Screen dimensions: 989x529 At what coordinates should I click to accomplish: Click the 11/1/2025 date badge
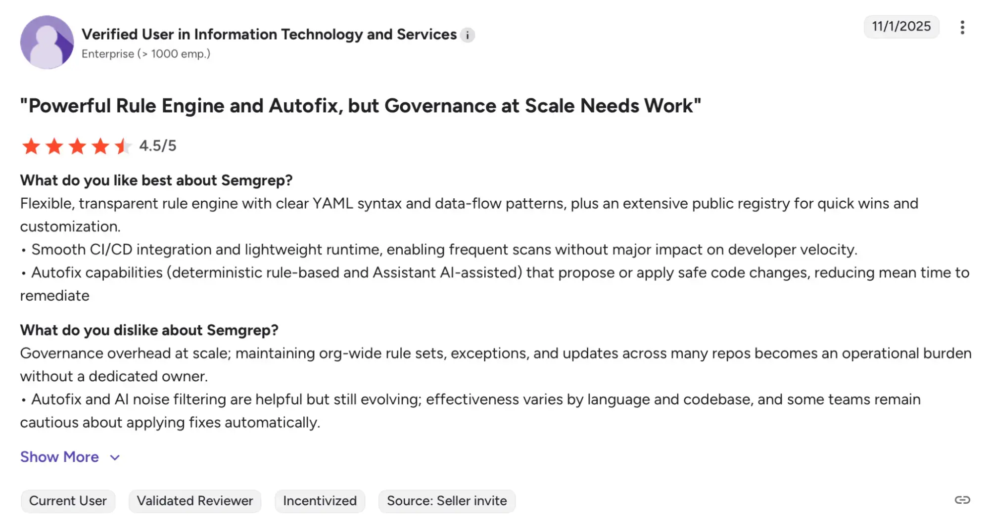[901, 27]
